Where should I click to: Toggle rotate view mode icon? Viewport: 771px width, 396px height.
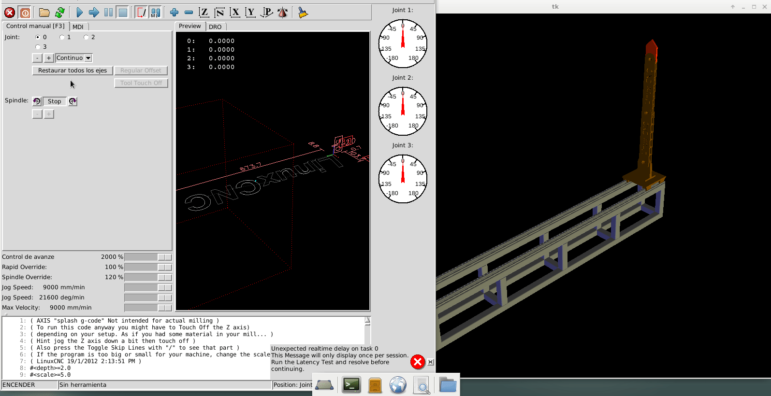point(283,13)
